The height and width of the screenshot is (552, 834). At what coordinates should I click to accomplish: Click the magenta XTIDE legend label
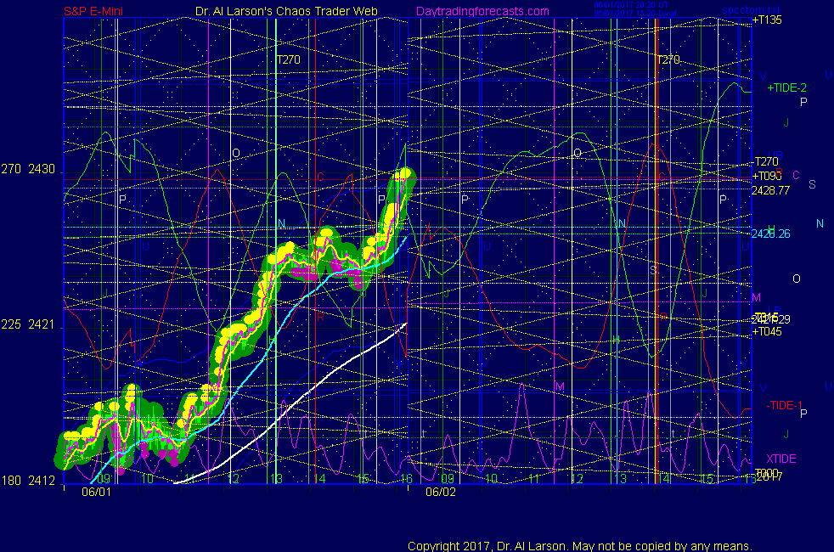coord(780,459)
